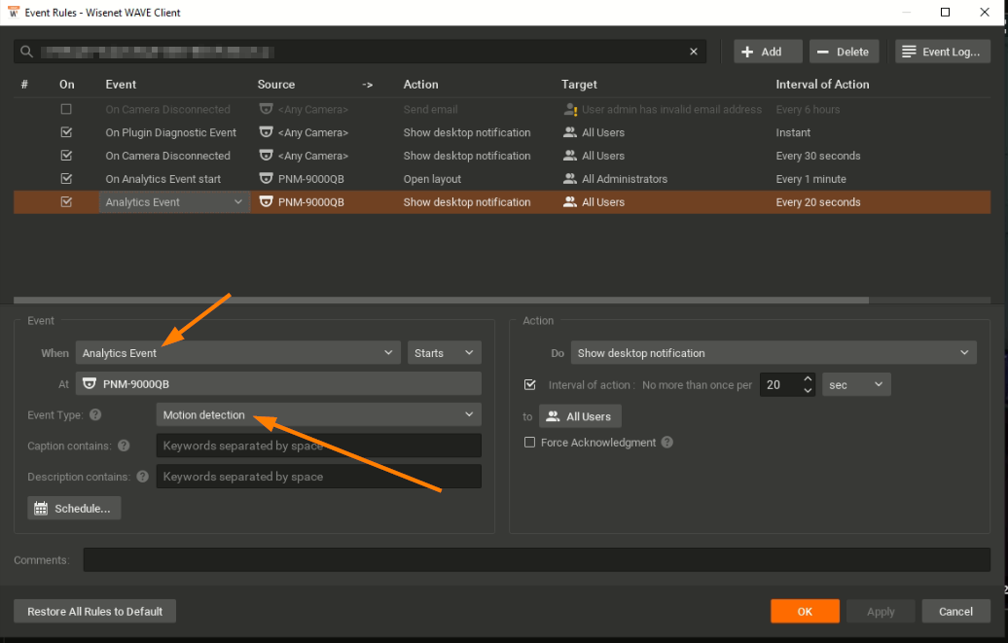
Task: Sort by the Action column header
Action: tap(420, 85)
